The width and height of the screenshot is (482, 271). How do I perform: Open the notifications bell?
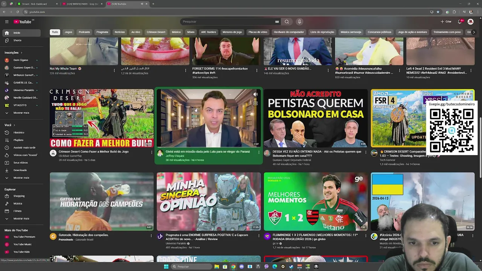click(x=460, y=22)
